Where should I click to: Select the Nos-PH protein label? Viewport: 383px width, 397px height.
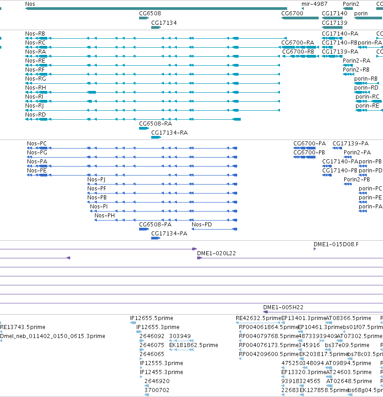[x=104, y=216]
